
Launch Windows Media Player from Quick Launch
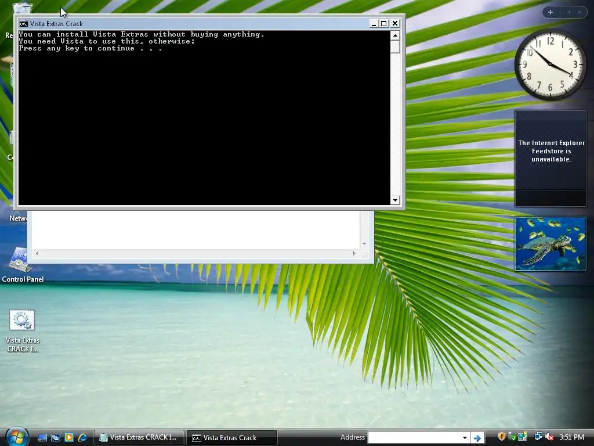[69, 437]
